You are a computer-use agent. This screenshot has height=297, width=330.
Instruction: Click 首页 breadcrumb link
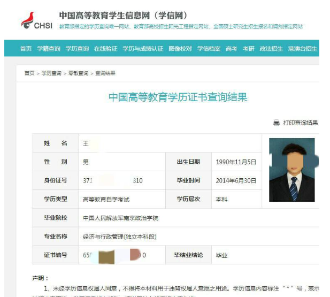(29, 73)
